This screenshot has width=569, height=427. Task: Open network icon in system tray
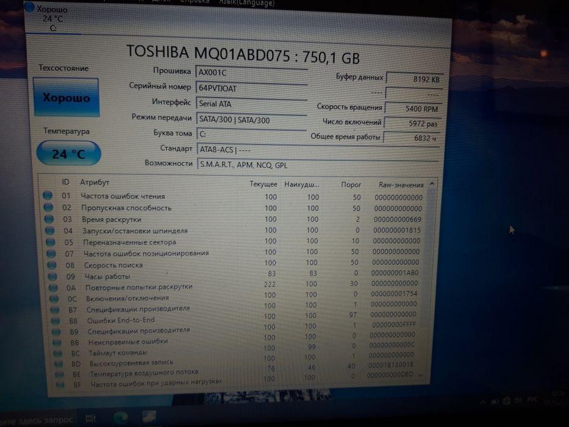click(x=507, y=401)
